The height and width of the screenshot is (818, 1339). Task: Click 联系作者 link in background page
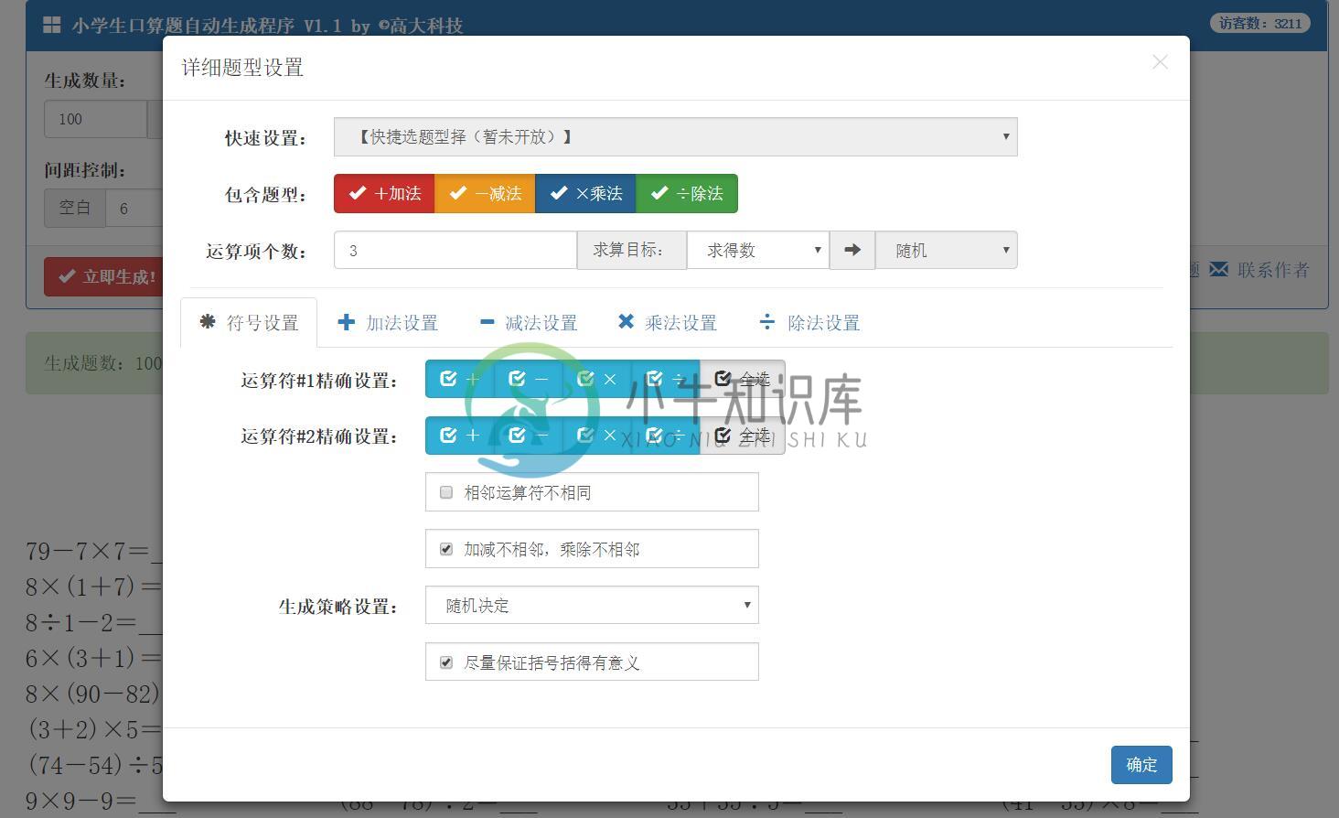click(1273, 270)
